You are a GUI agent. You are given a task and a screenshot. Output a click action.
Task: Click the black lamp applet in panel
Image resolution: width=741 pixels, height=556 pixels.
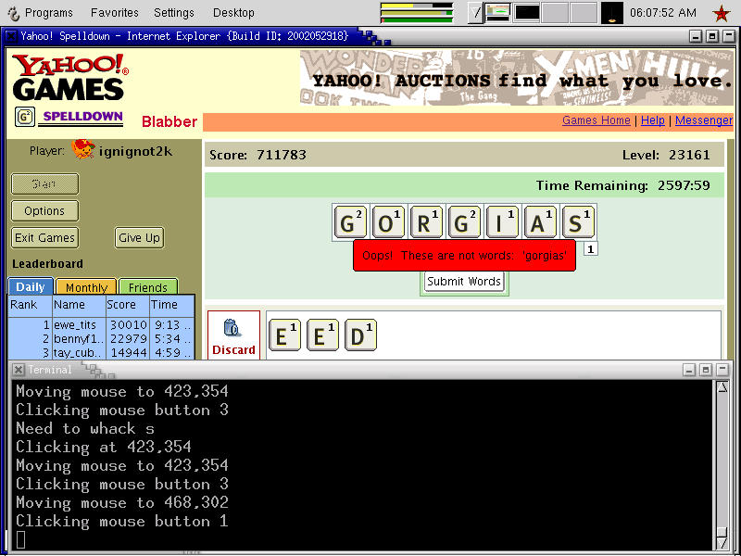pyautogui.click(x=612, y=13)
